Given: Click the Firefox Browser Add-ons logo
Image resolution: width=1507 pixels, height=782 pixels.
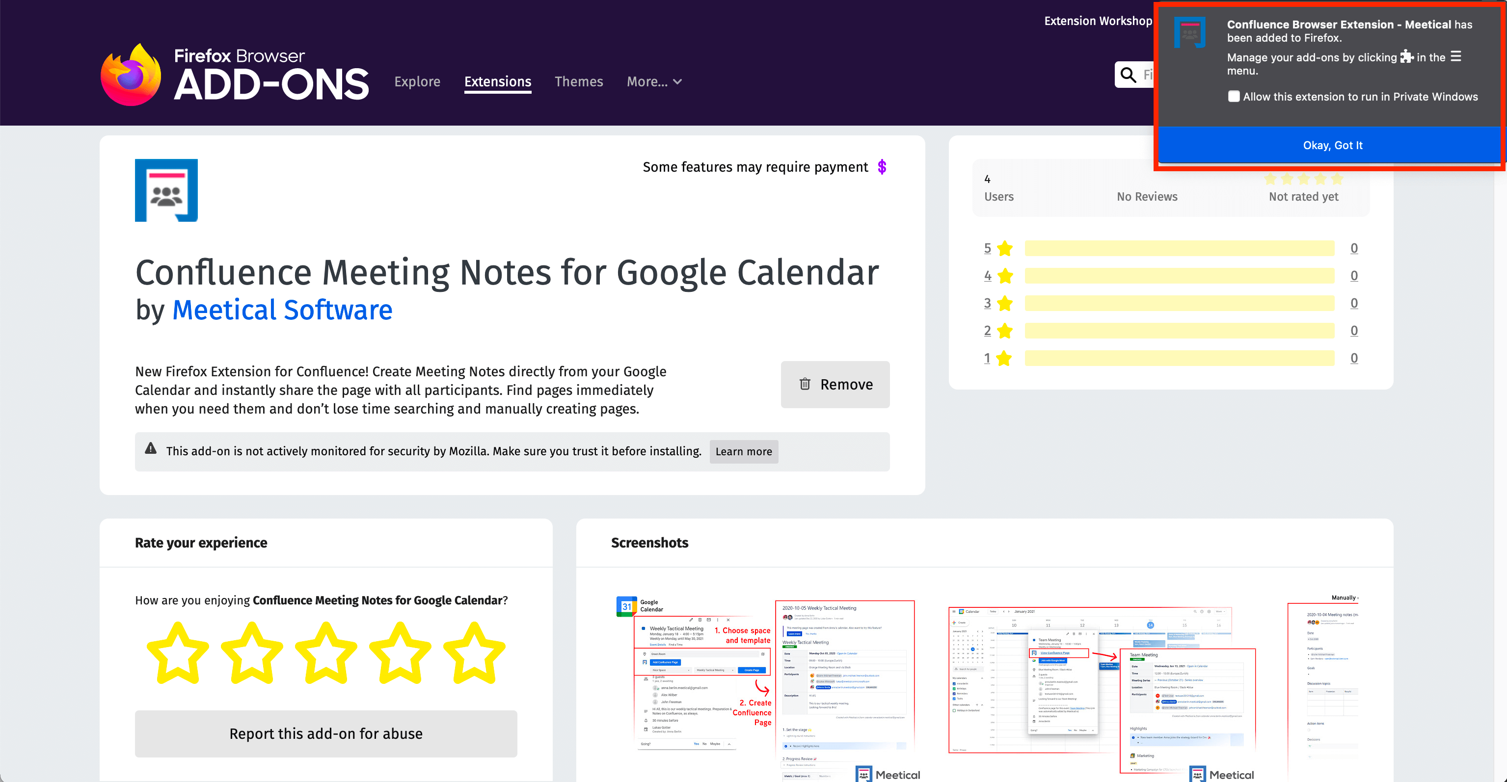Looking at the screenshot, I should pos(235,75).
